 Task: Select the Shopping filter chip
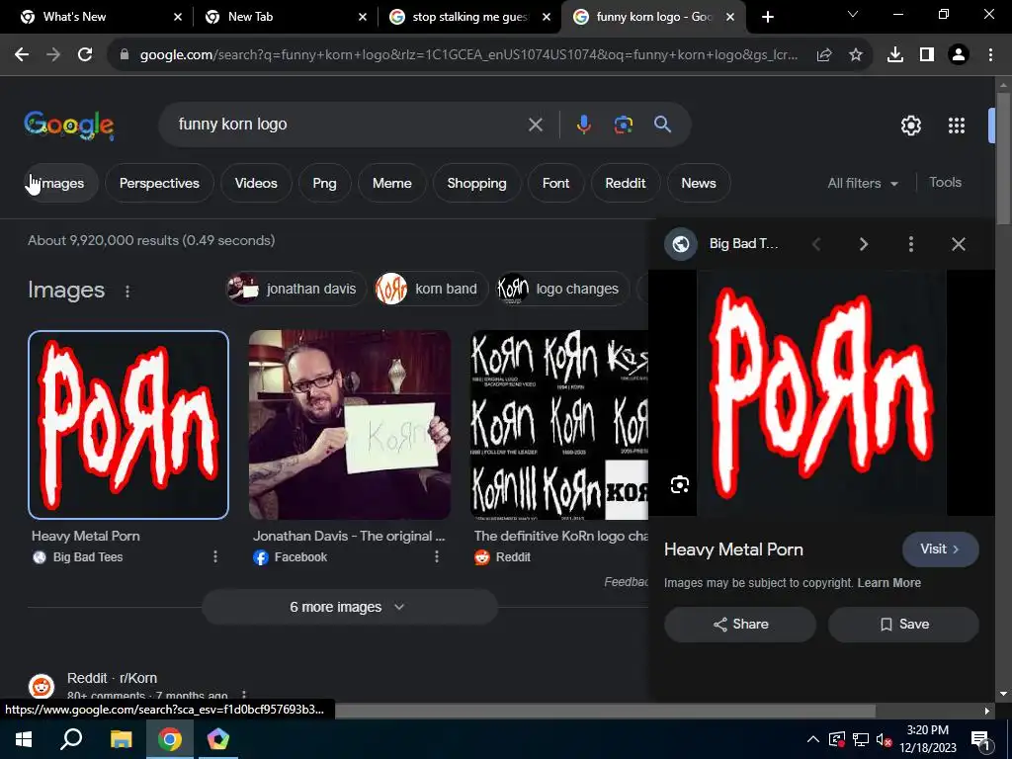(x=477, y=183)
